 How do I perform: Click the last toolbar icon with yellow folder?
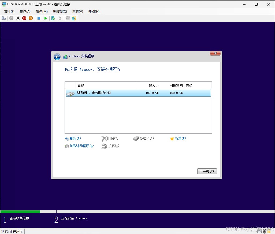(x=74, y=18)
